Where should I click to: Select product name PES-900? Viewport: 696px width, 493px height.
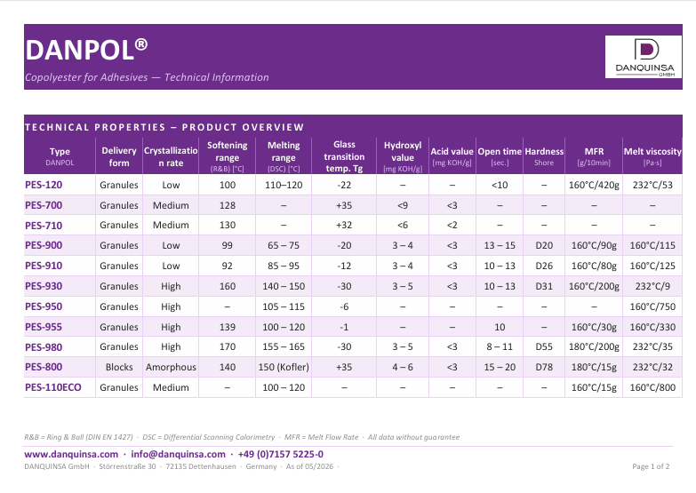[44, 245]
